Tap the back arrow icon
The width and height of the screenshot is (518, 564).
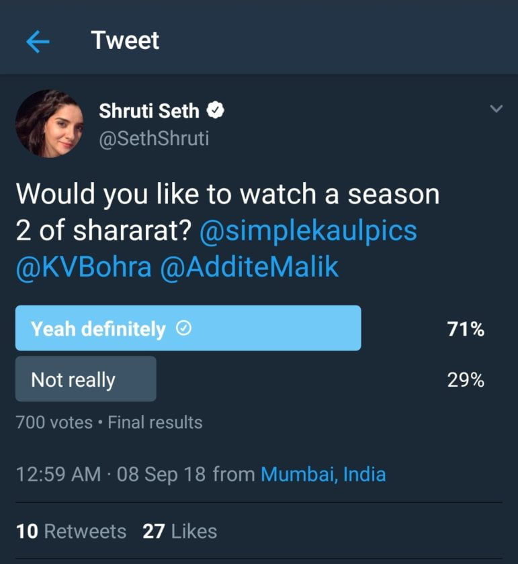click(38, 42)
